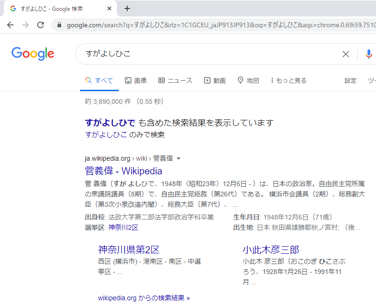Click suggested query すがよしひで link
The image size is (376, 305).
pyautogui.click(x=110, y=123)
